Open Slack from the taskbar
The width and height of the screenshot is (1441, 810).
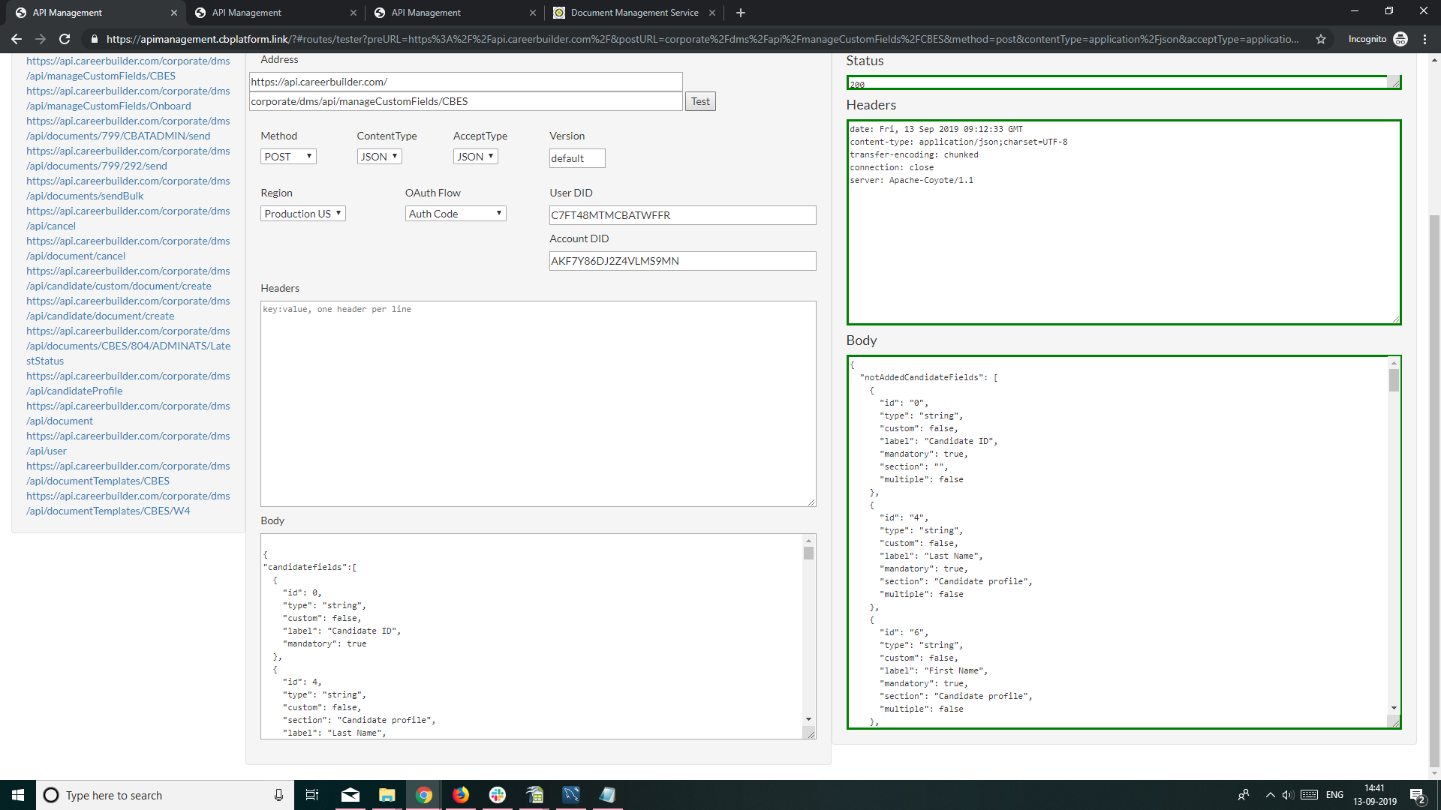(498, 795)
